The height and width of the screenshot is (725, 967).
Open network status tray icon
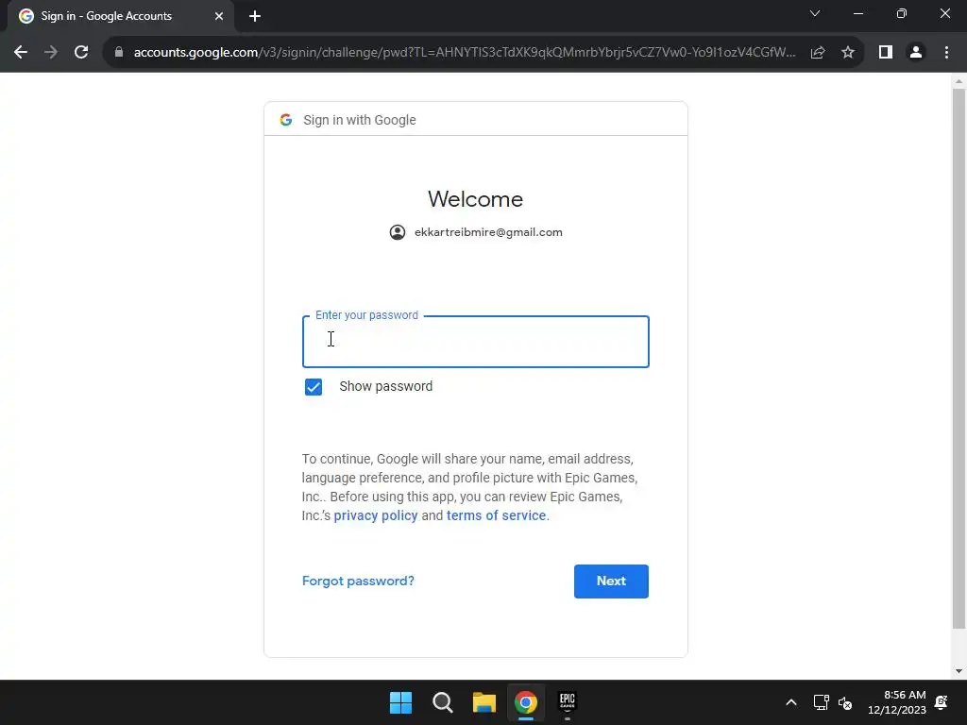coord(821,702)
